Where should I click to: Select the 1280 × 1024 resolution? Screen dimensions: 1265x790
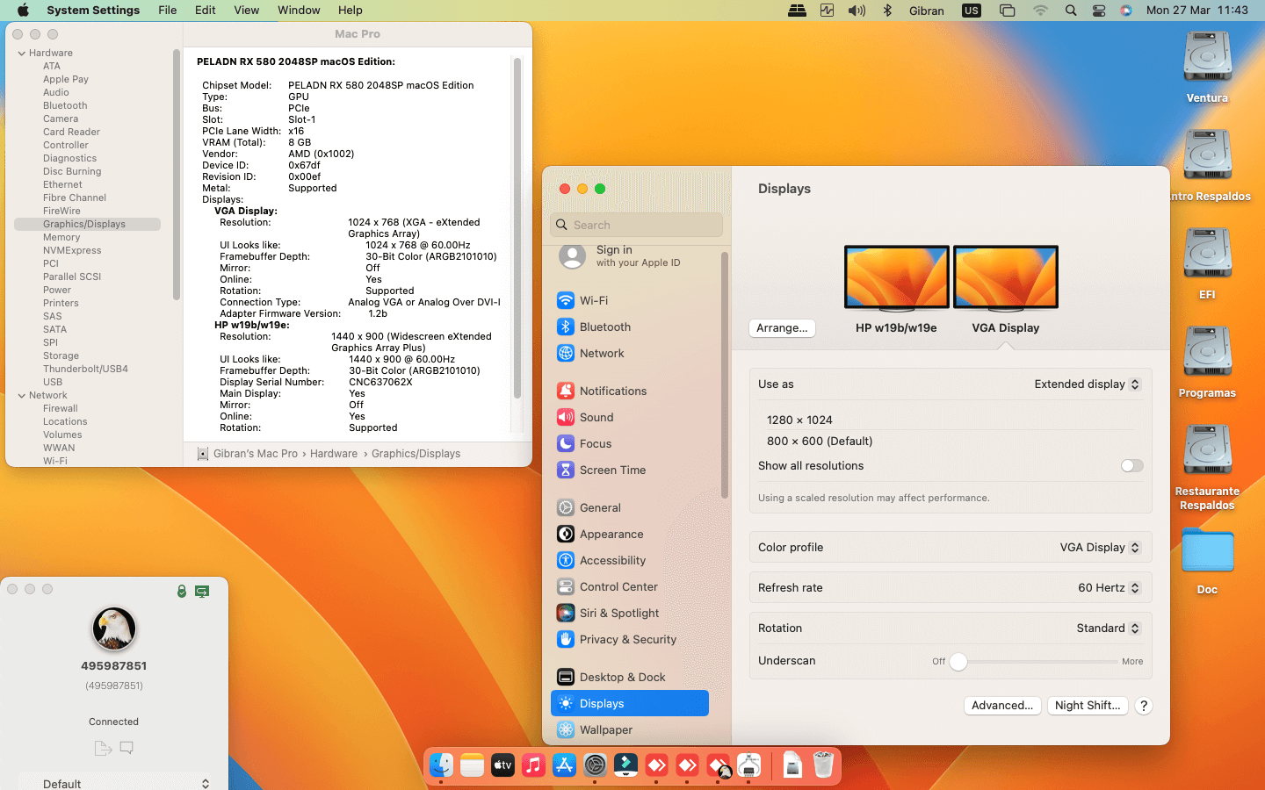click(x=799, y=420)
